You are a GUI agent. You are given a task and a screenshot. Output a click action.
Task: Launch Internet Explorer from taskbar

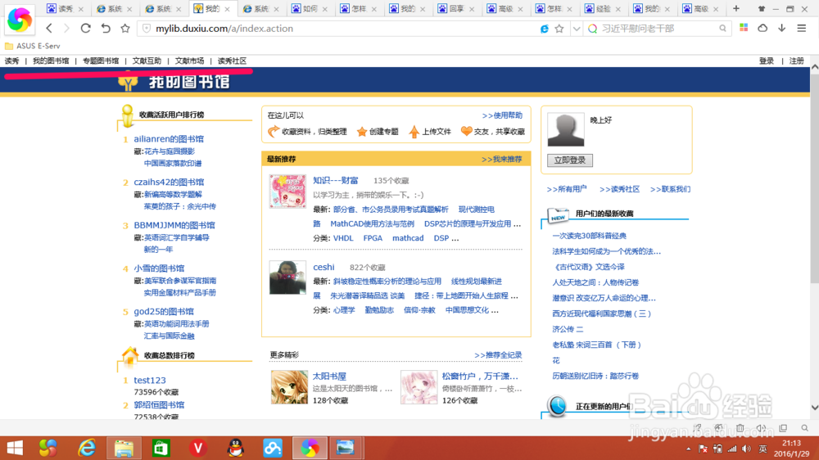click(87, 448)
